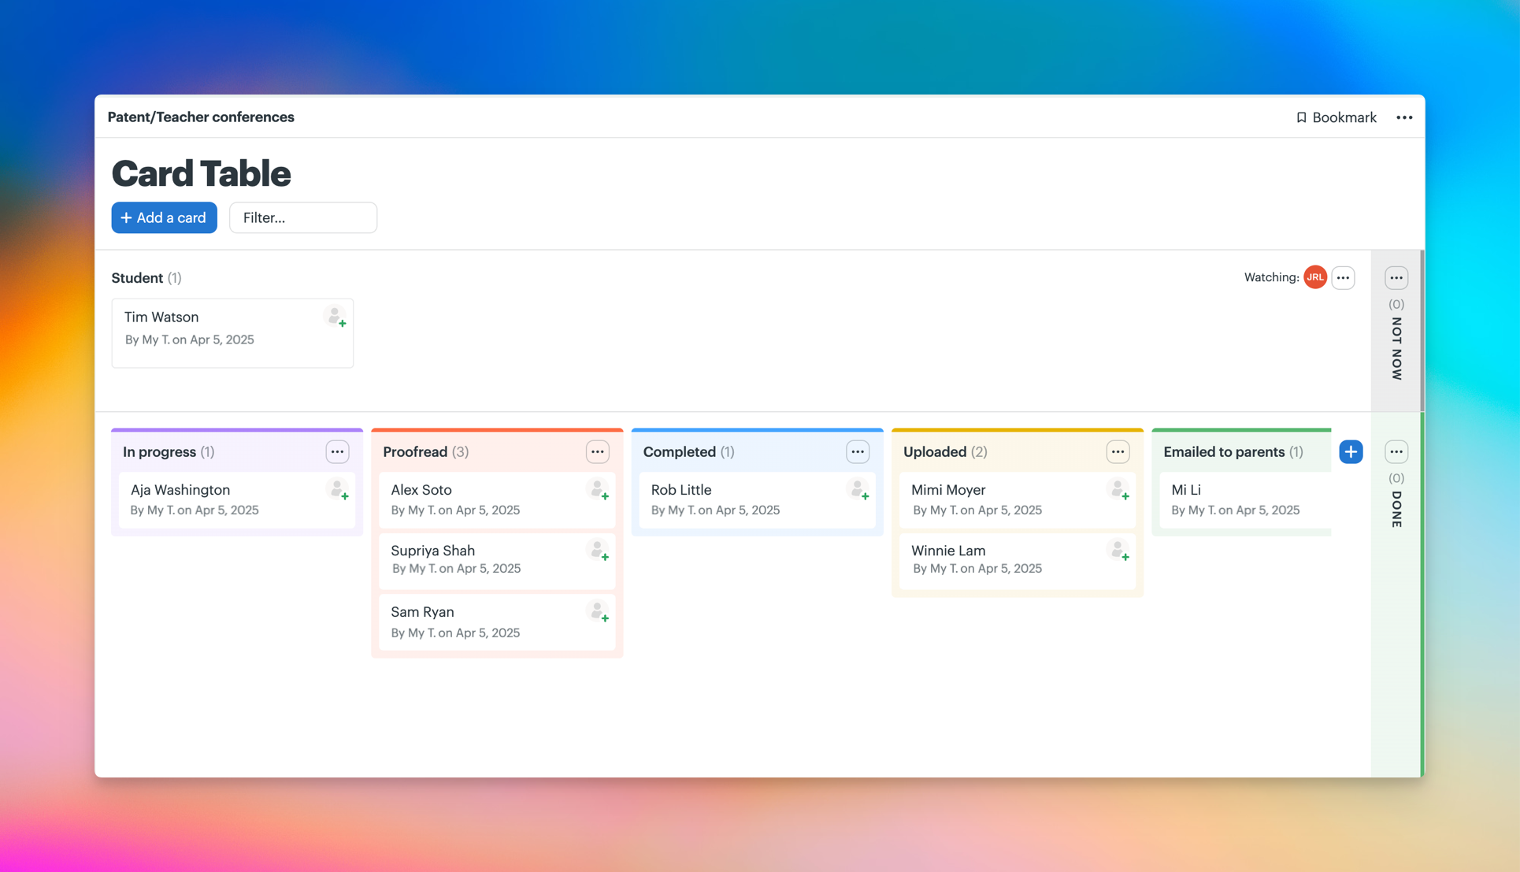Open the Sam Ryan card
This screenshot has height=872, width=1520.
496,622
